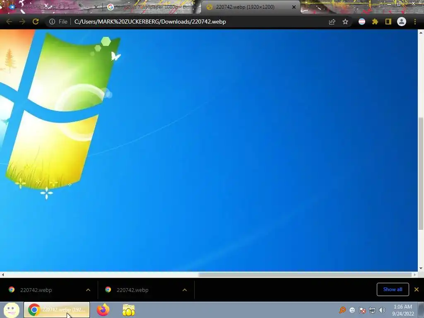This screenshot has width=424, height=318.
Task: Open the Extensions puzzle piece menu
Action: pyautogui.click(x=375, y=22)
